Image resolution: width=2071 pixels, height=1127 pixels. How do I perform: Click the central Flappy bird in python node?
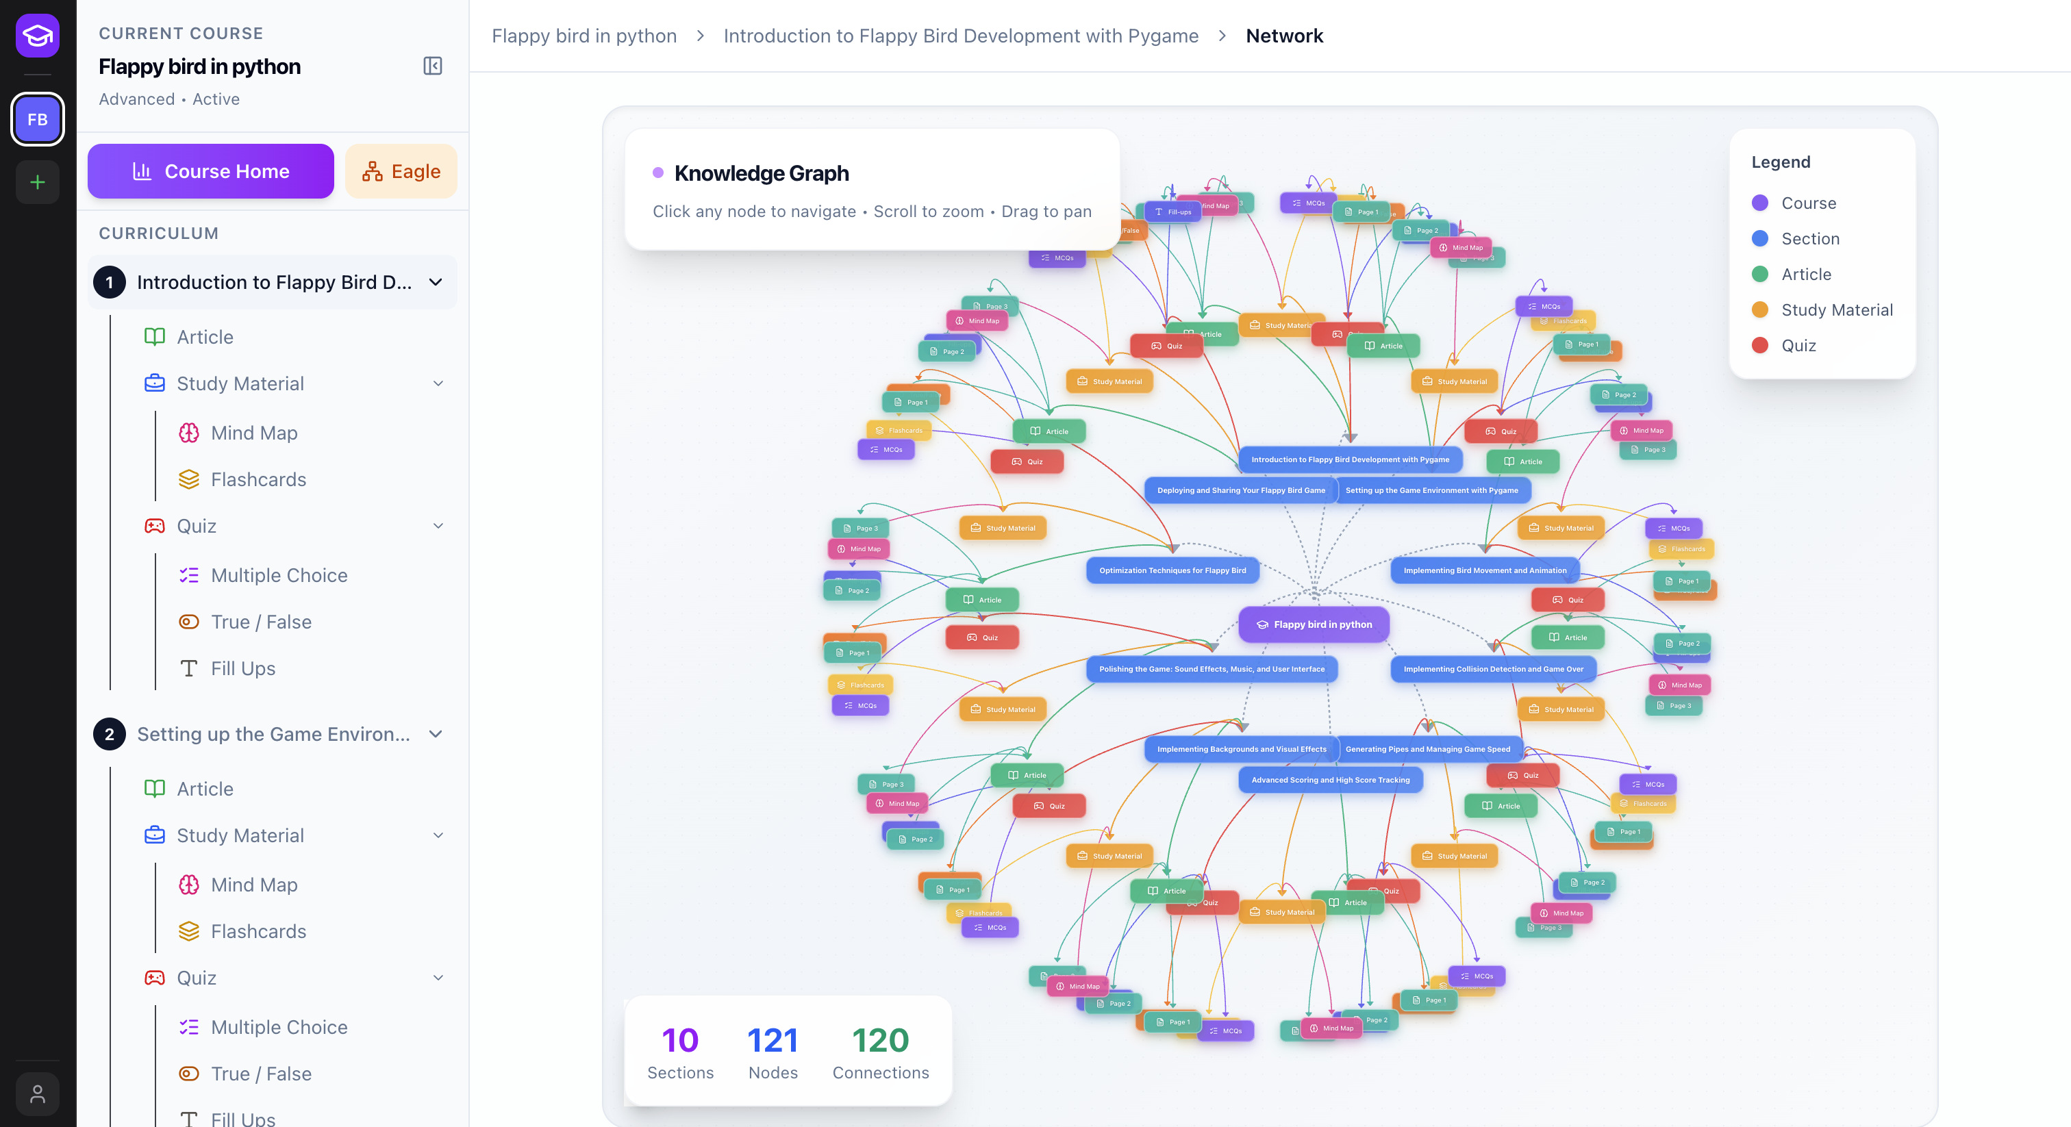pyautogui.click(x=1314, y=624)
